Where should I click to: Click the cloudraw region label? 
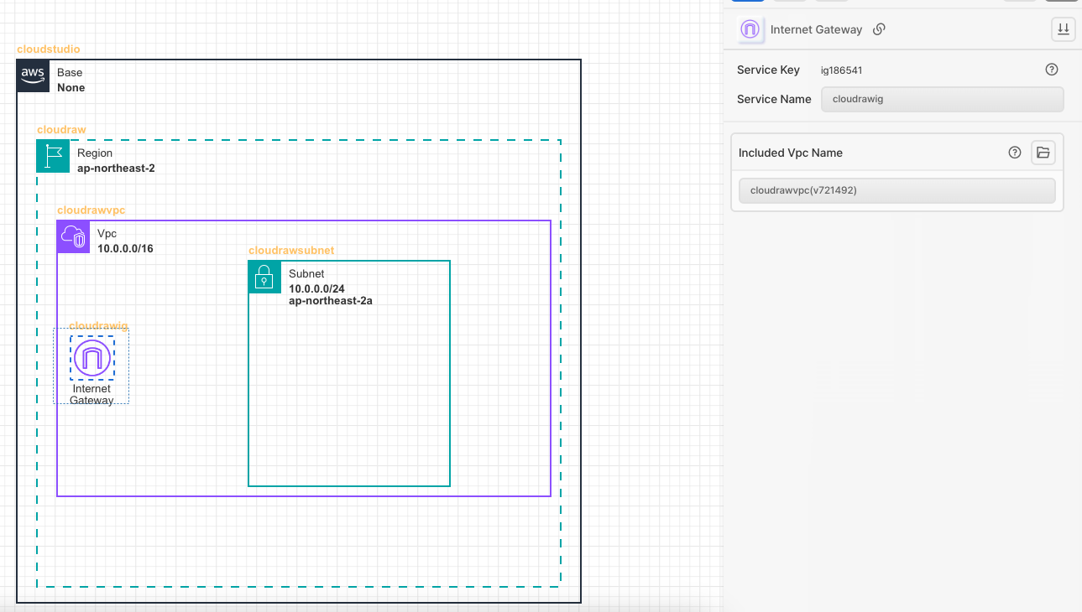[x=61, y=130]
